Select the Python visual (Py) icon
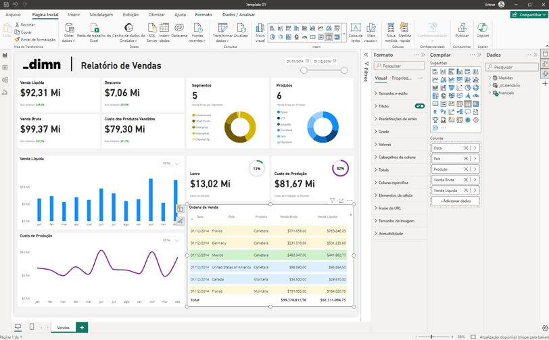The image size is (549, 340). pos(444,112)
